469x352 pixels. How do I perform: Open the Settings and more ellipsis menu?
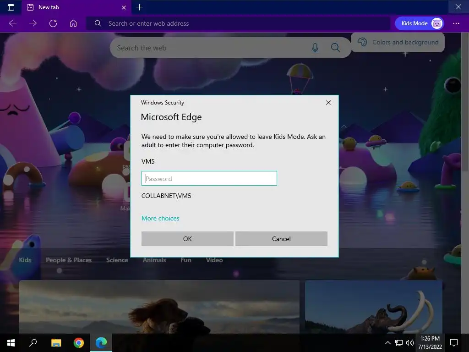point(456,23)
